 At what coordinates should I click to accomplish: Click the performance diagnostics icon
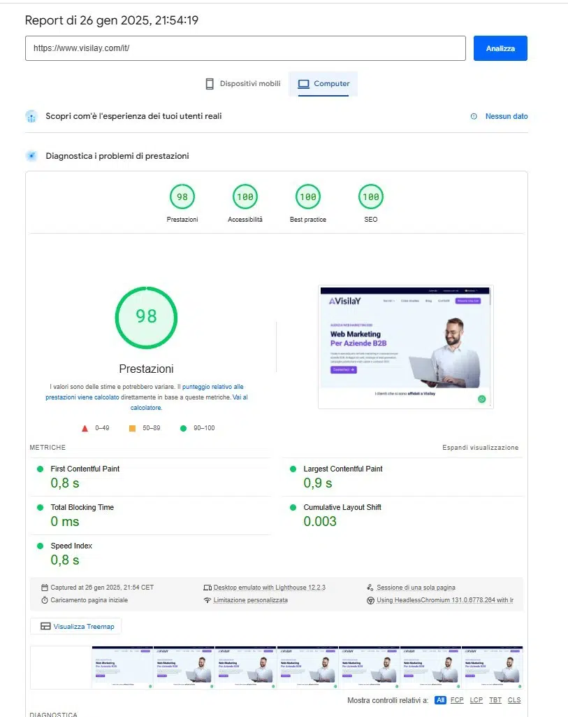click(31, 156)
